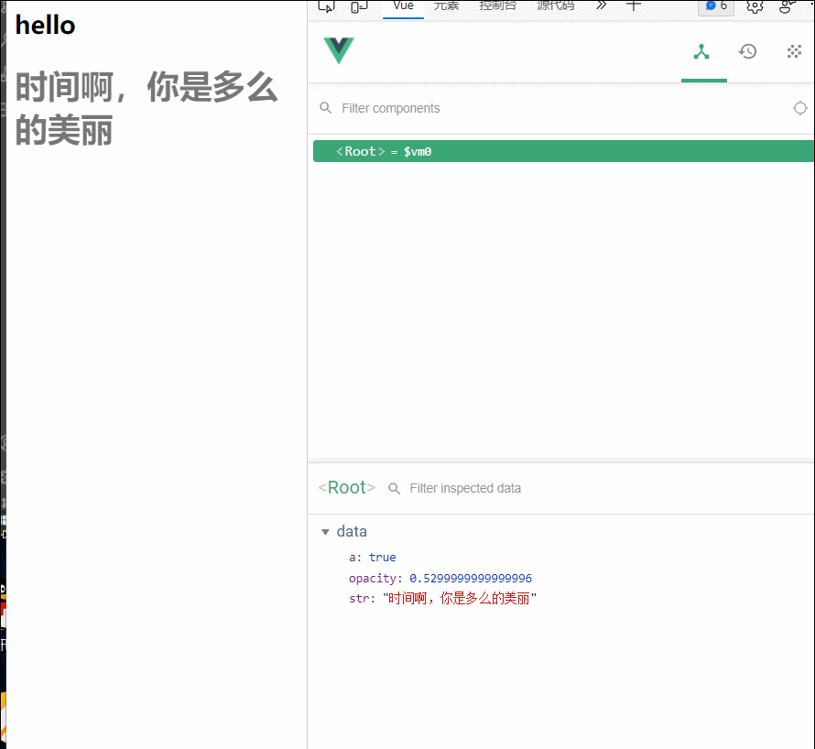Toggle the inspect element cursor tool
815x749 pixels.
[326, 6]
